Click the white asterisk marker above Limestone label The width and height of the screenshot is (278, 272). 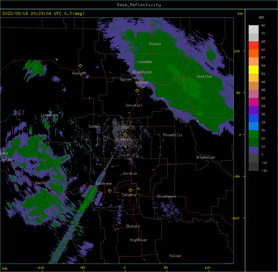(50, 112)
